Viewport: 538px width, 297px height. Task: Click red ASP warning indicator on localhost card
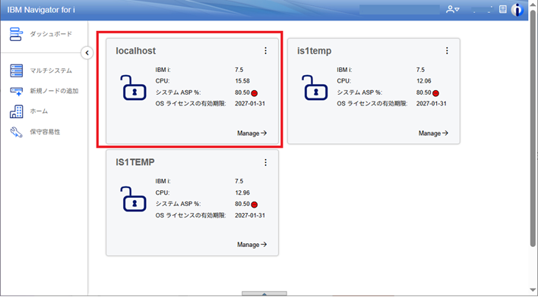(x=255, y=93)
